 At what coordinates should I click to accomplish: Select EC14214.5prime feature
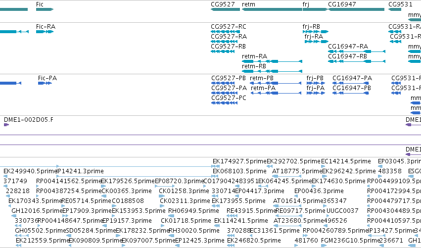[x=346, y=161]
